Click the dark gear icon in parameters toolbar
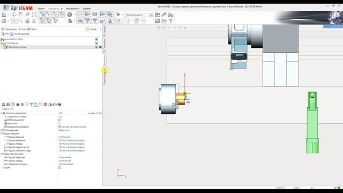The width and height of the screenshot is (343, 193). point(18,105)
